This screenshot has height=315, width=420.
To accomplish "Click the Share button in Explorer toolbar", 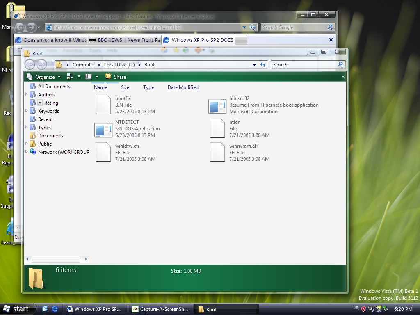I will pos(116,77).
